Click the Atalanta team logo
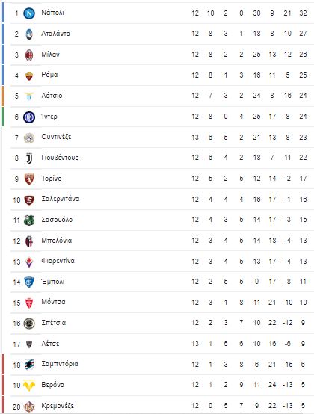 tap(29, 34)
